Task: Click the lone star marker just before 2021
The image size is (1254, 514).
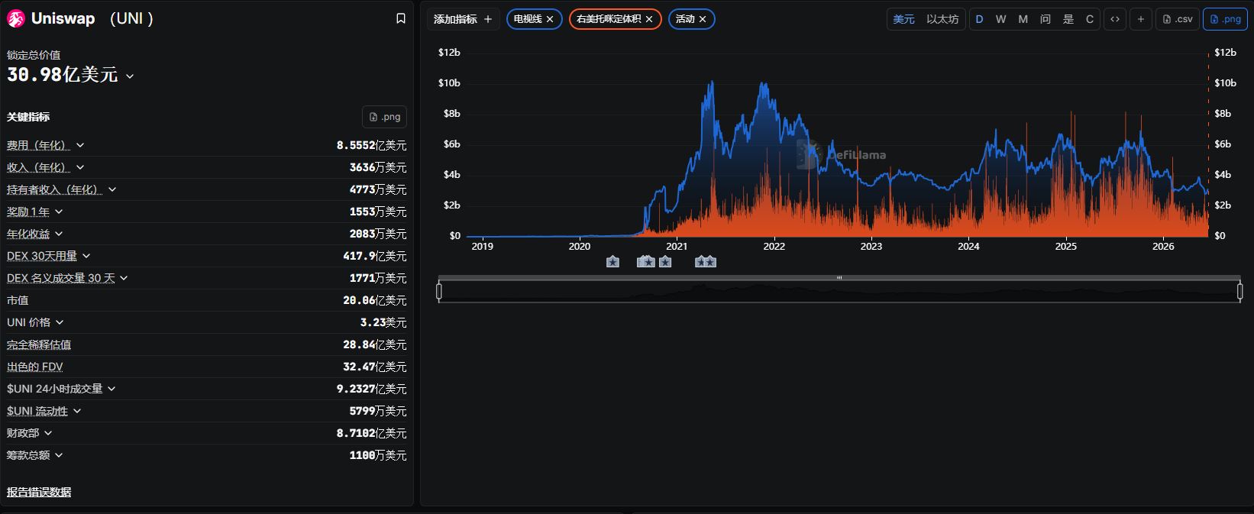Action: [x=665, y=262]
